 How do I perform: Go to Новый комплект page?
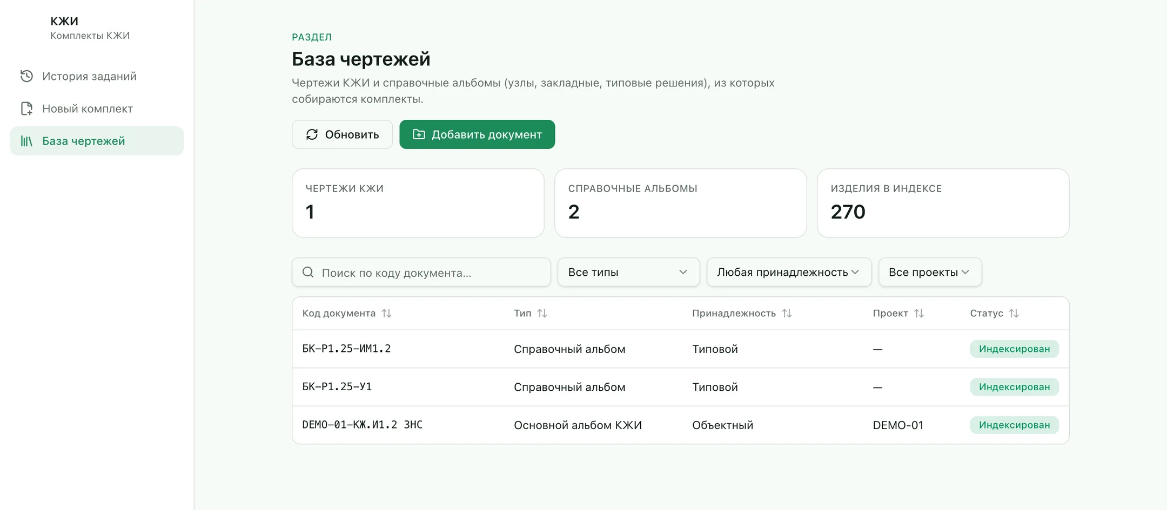[x=97, y=108]
